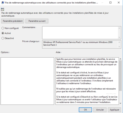Click inside the empty Options pane
The height and width of the screenshot is (113, 123).
pos(27,81)
